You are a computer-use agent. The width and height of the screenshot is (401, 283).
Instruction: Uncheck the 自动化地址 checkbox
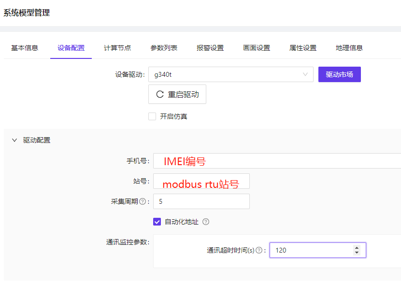157,222
